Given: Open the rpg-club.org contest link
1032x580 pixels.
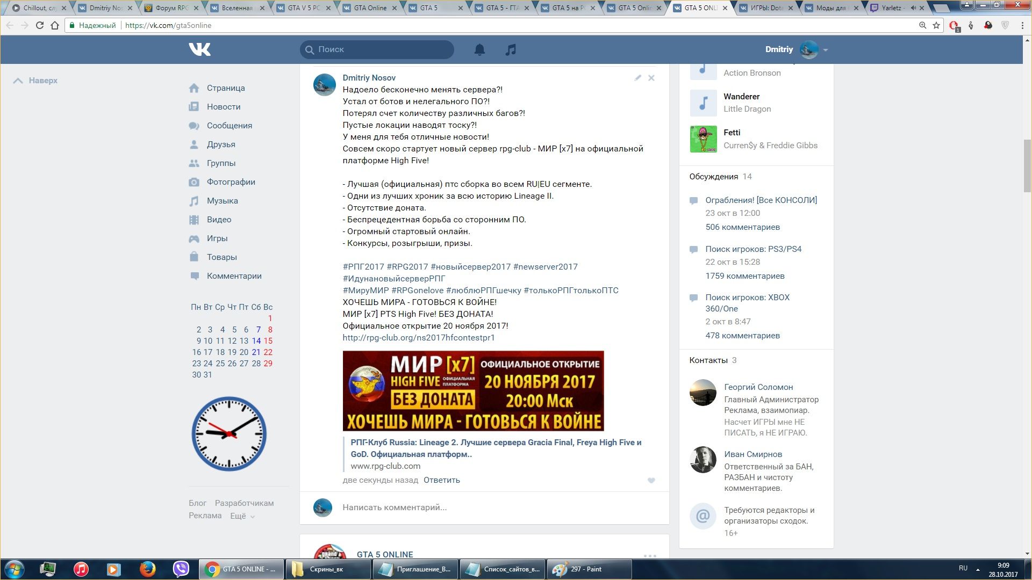Looking at the screenshot, I should pyautogui.click(x=418, y=338).
